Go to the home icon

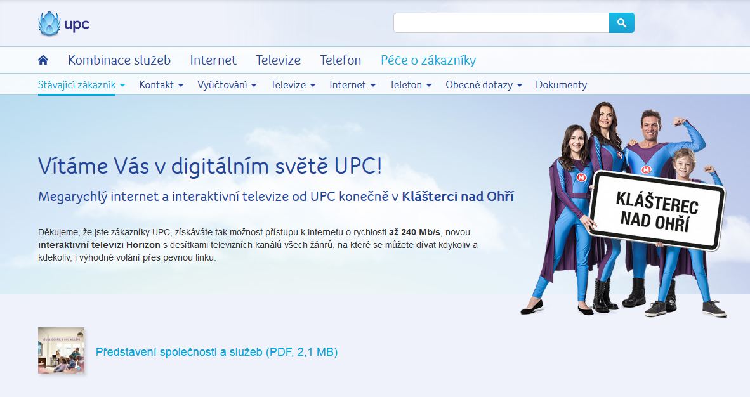[x=43, y=60]
